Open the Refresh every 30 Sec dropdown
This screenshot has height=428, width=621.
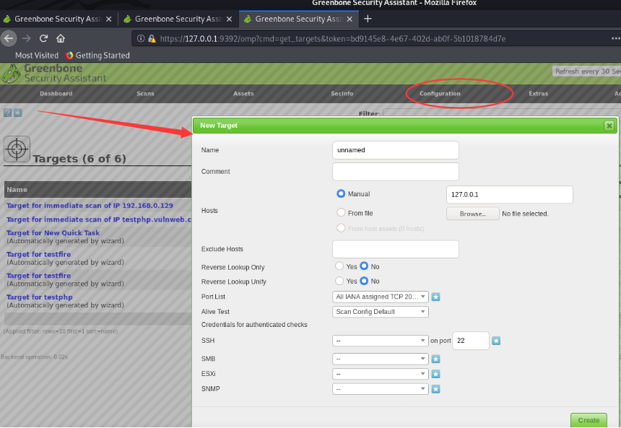tap(586, 71)
